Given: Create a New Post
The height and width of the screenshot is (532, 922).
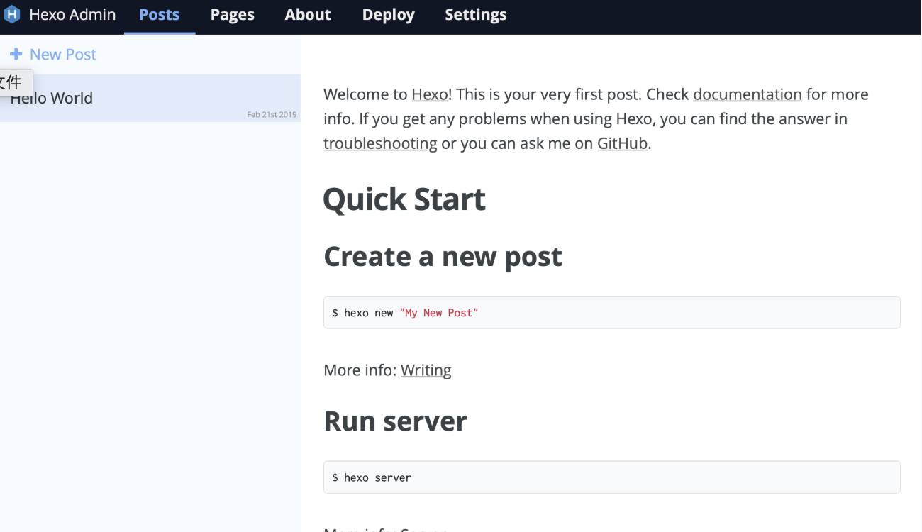Looking at the screenshot, I should coord(53,54).
